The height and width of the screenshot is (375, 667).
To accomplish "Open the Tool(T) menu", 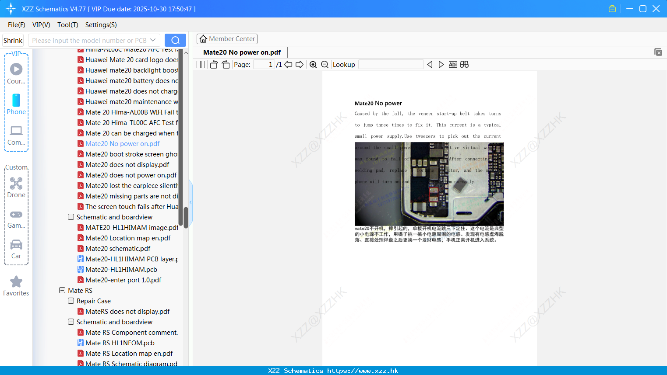I will 68,25.
